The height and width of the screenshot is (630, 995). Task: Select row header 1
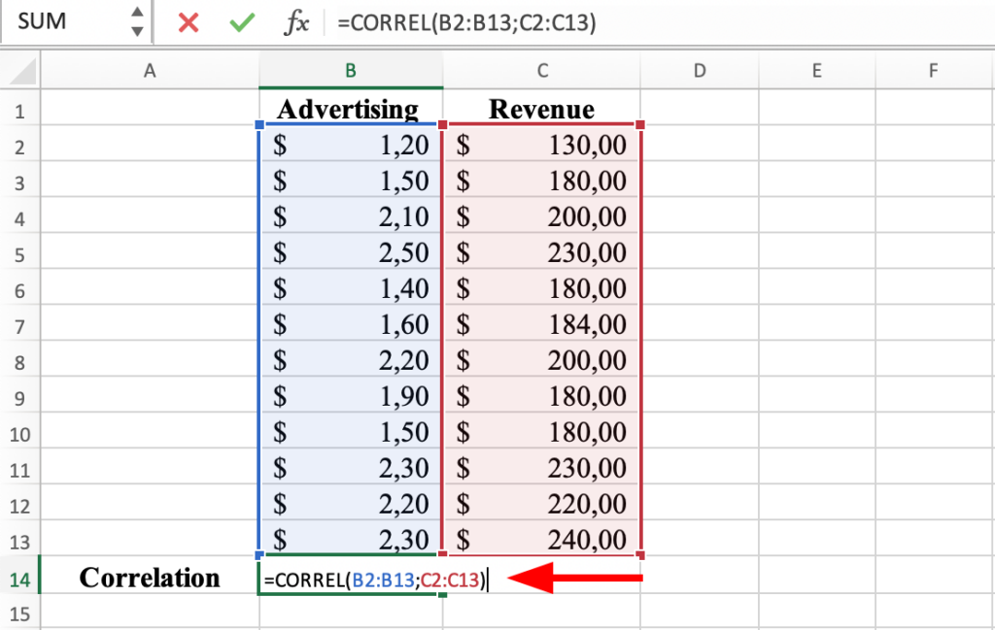pyautogui.click(x=21, y=110)
